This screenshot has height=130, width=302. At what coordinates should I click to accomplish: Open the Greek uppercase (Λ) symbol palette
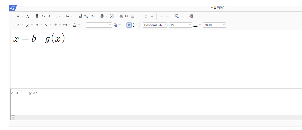(18, 25)
